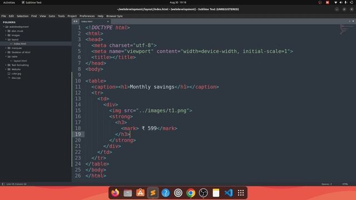Open the Preferences menu
Viewport: 356px width, 200px height.
tap(87, 16)
